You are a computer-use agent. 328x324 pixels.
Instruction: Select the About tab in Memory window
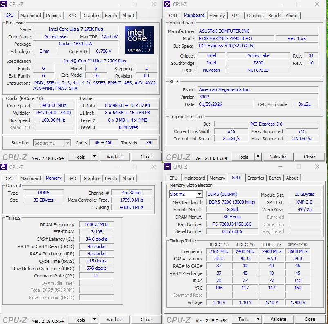pyautogui.click(x=128, y=178)
